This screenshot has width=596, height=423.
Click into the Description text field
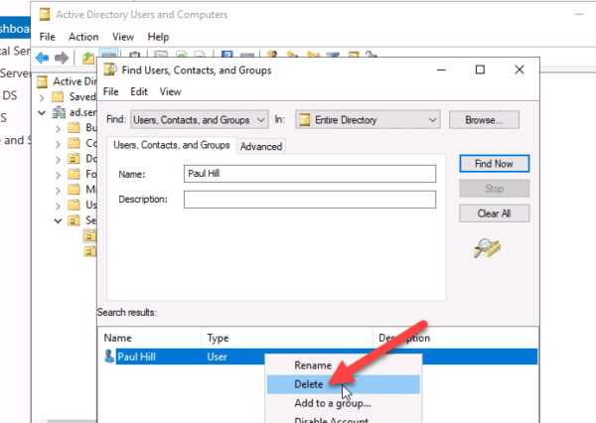tap(309, 199)
